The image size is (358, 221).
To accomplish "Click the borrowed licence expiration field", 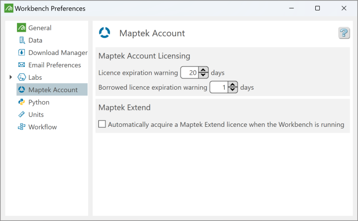I will tap(218, 88).
